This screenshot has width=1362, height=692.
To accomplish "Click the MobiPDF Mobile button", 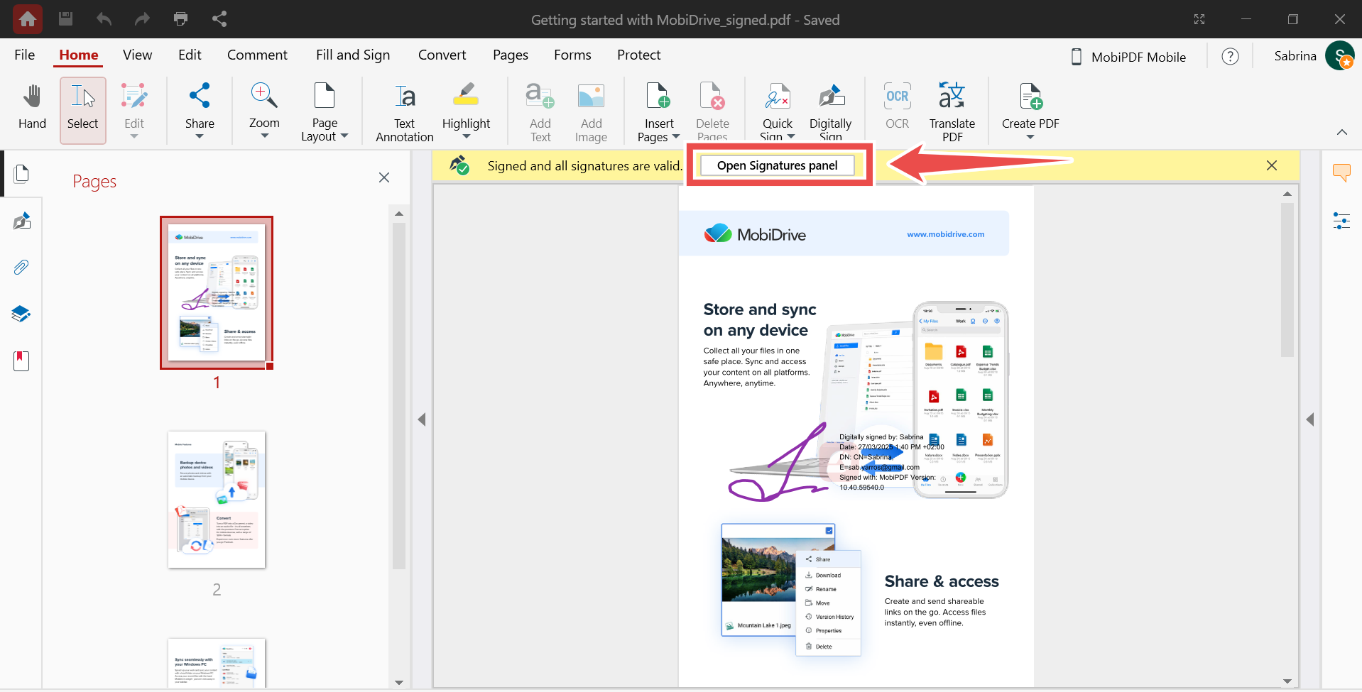I will [x=1128, y=57].
